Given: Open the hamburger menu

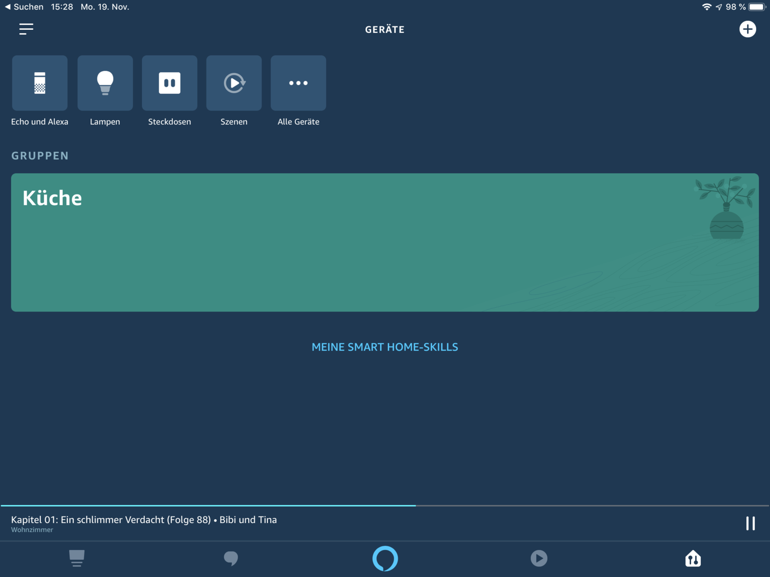Looking at the screenshot, I should [x=26, y=29].
